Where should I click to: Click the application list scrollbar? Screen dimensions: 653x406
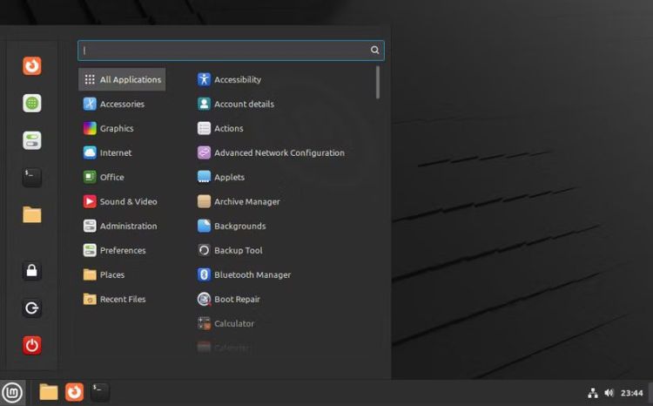click(378, 83)
